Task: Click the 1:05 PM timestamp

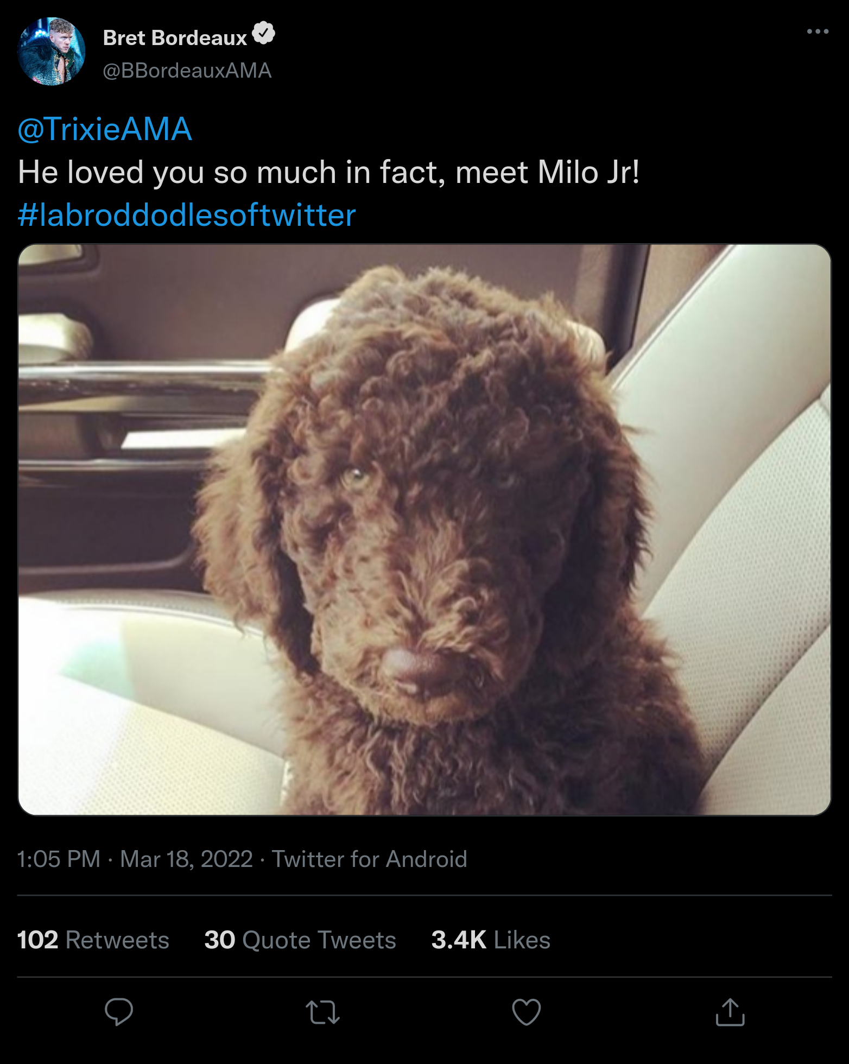Action: click(59, 859)
